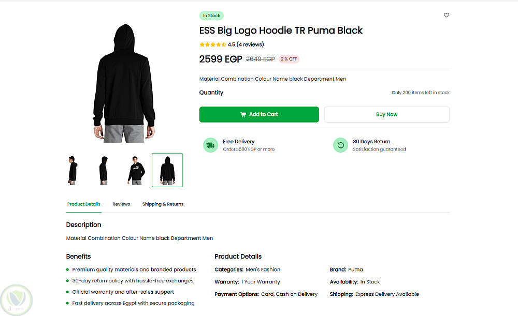Show second side-profile hoodie thumbnail
The height and width of the screenshot is (316, 518).
click(x=104, y=170)
